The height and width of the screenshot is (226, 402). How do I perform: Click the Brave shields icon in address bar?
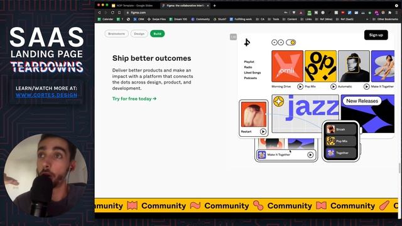pos(294,13)
